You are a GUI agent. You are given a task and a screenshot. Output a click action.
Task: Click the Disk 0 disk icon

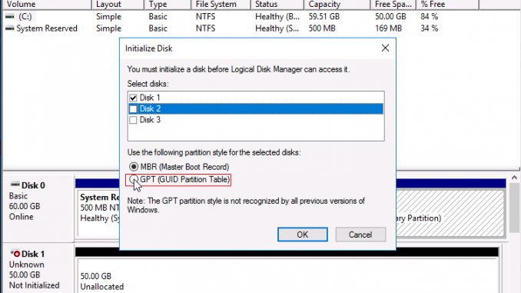(x=15, y=185)
